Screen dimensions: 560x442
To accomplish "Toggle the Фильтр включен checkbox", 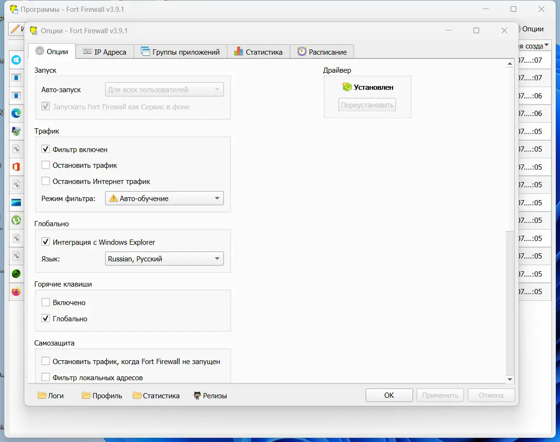I will coord(45,149).
